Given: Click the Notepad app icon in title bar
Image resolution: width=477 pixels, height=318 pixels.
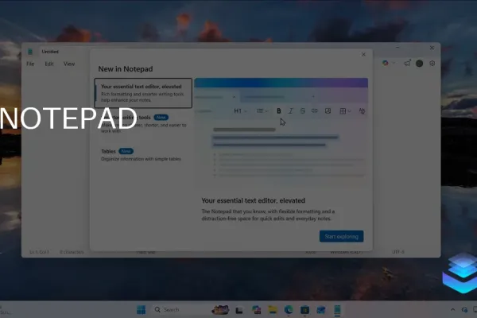Looking at the screenshot, I should (x=30, y=52).
